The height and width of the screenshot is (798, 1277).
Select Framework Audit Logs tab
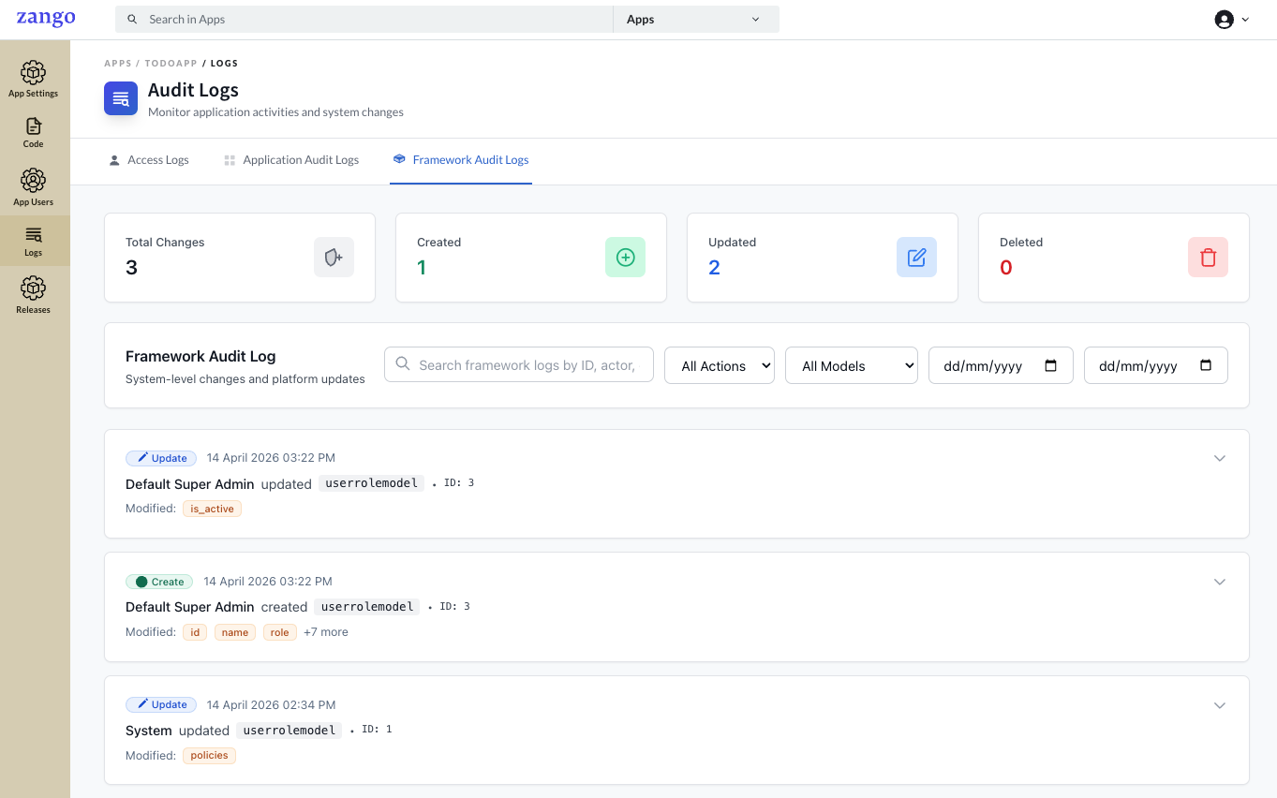pyautogui.click(x=461, y=160)
